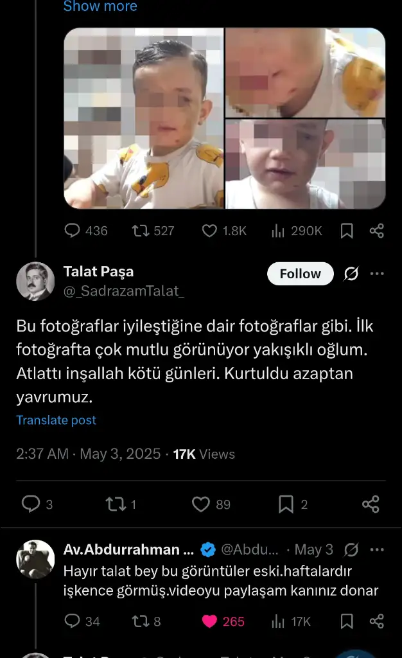
Task: Expand the truncated post with Show more
Action: point(100,7)
